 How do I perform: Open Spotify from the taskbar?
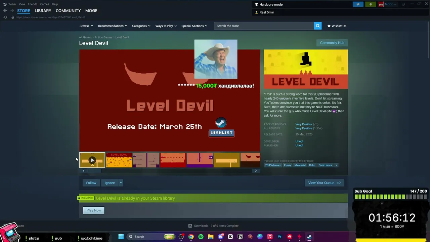click(x=201, y=237)
